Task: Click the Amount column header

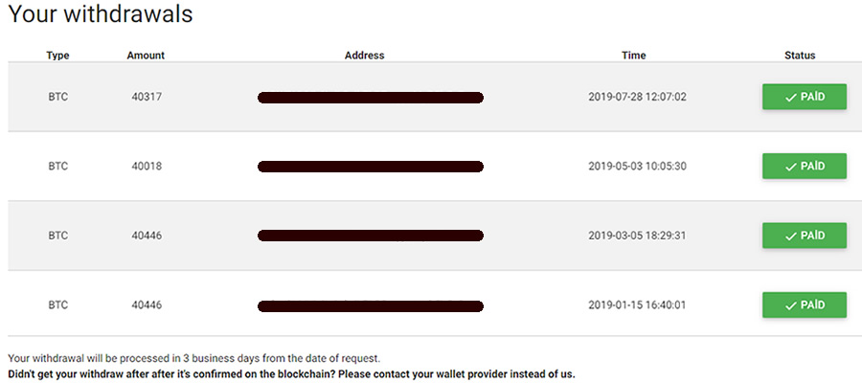Action: [146, 56]
